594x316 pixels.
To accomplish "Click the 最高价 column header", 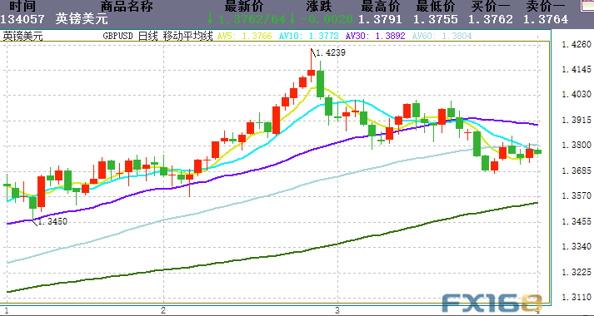I will coord(381,6).
